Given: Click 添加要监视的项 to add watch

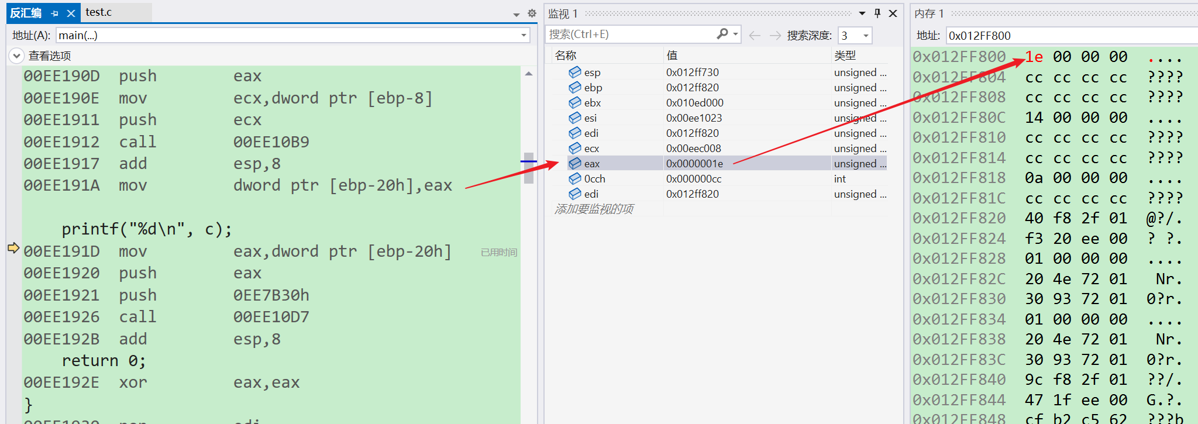Looking at the screenshot, I should [594, 209].
